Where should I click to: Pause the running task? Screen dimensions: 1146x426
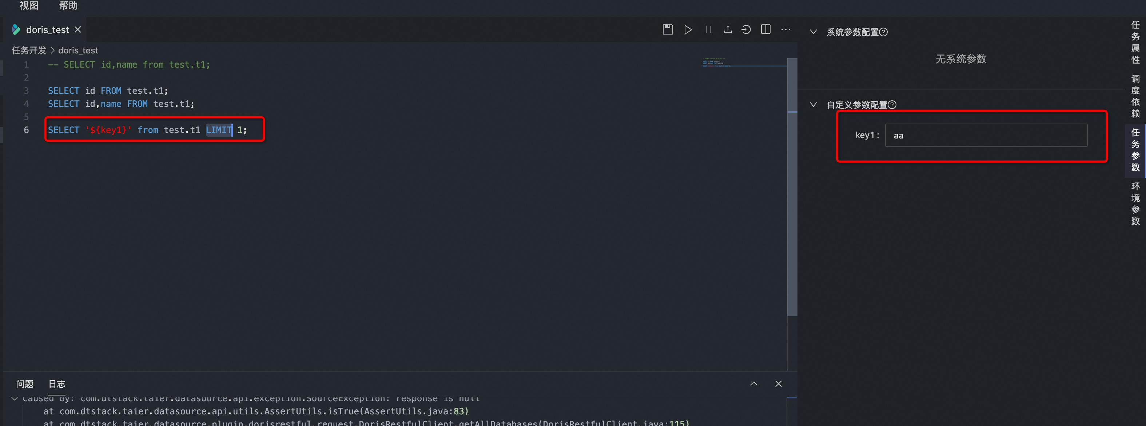(x=708, y=29)
